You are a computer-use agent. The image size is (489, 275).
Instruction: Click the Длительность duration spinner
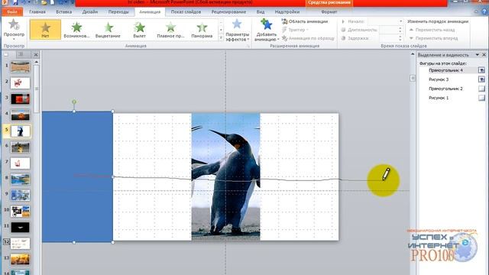coord(400,30)
